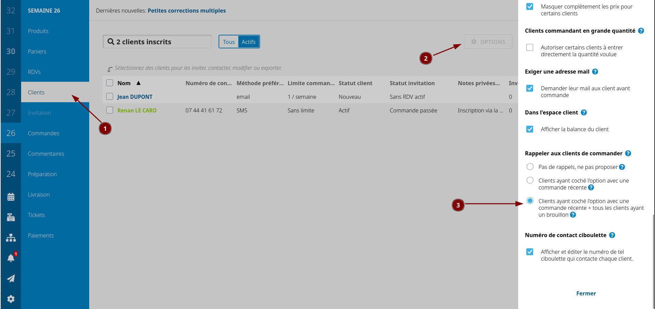Screen dimensions: 655x309
Task: Open Clients menu entry
Action: pyautogui.click(x=55, y=92)
